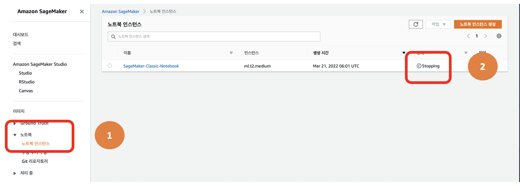
Task: Follow the Amazon SageMaker breadcrumb link
Action: [121, 11]
